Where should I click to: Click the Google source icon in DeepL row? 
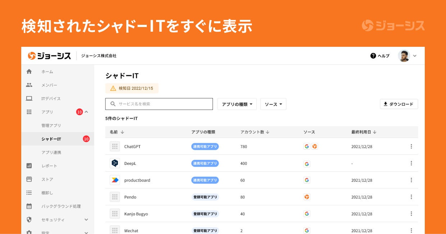click(x=307, y=164)
